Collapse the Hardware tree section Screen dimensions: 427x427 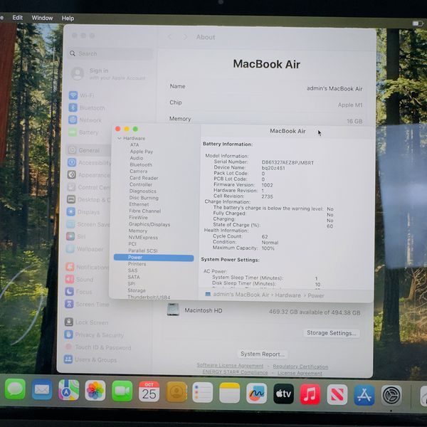click(119, 138)
